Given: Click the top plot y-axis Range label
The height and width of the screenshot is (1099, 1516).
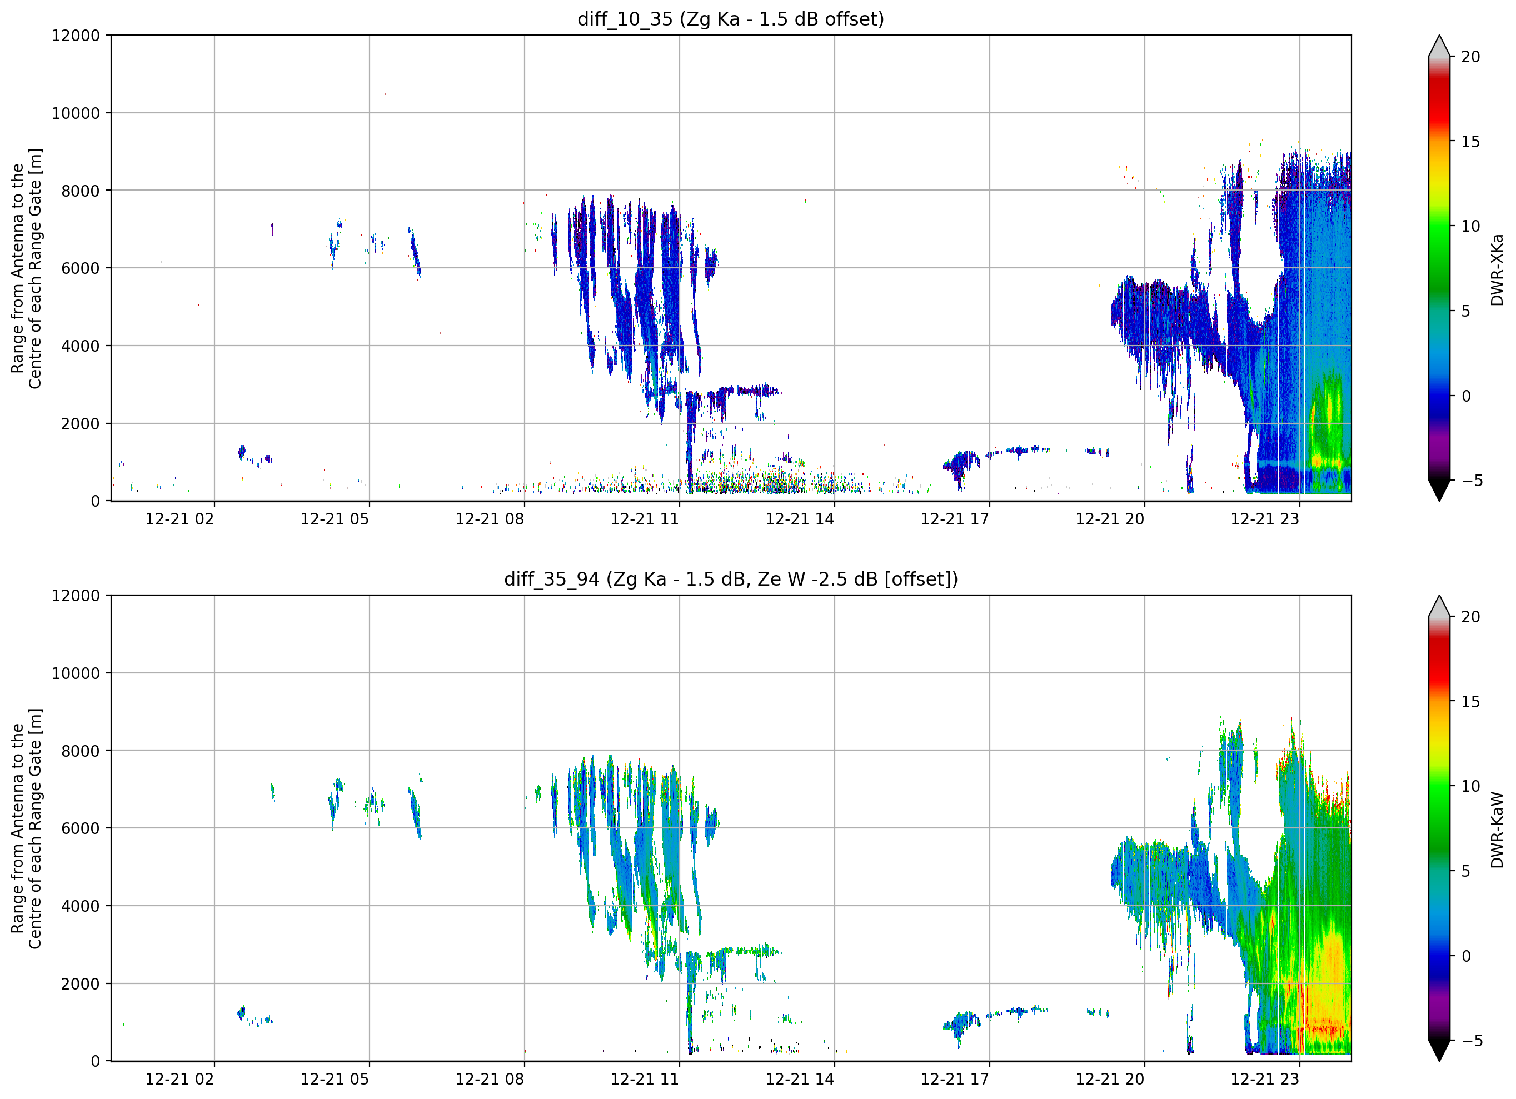Looking at the screenshot, I should point(27,268).
